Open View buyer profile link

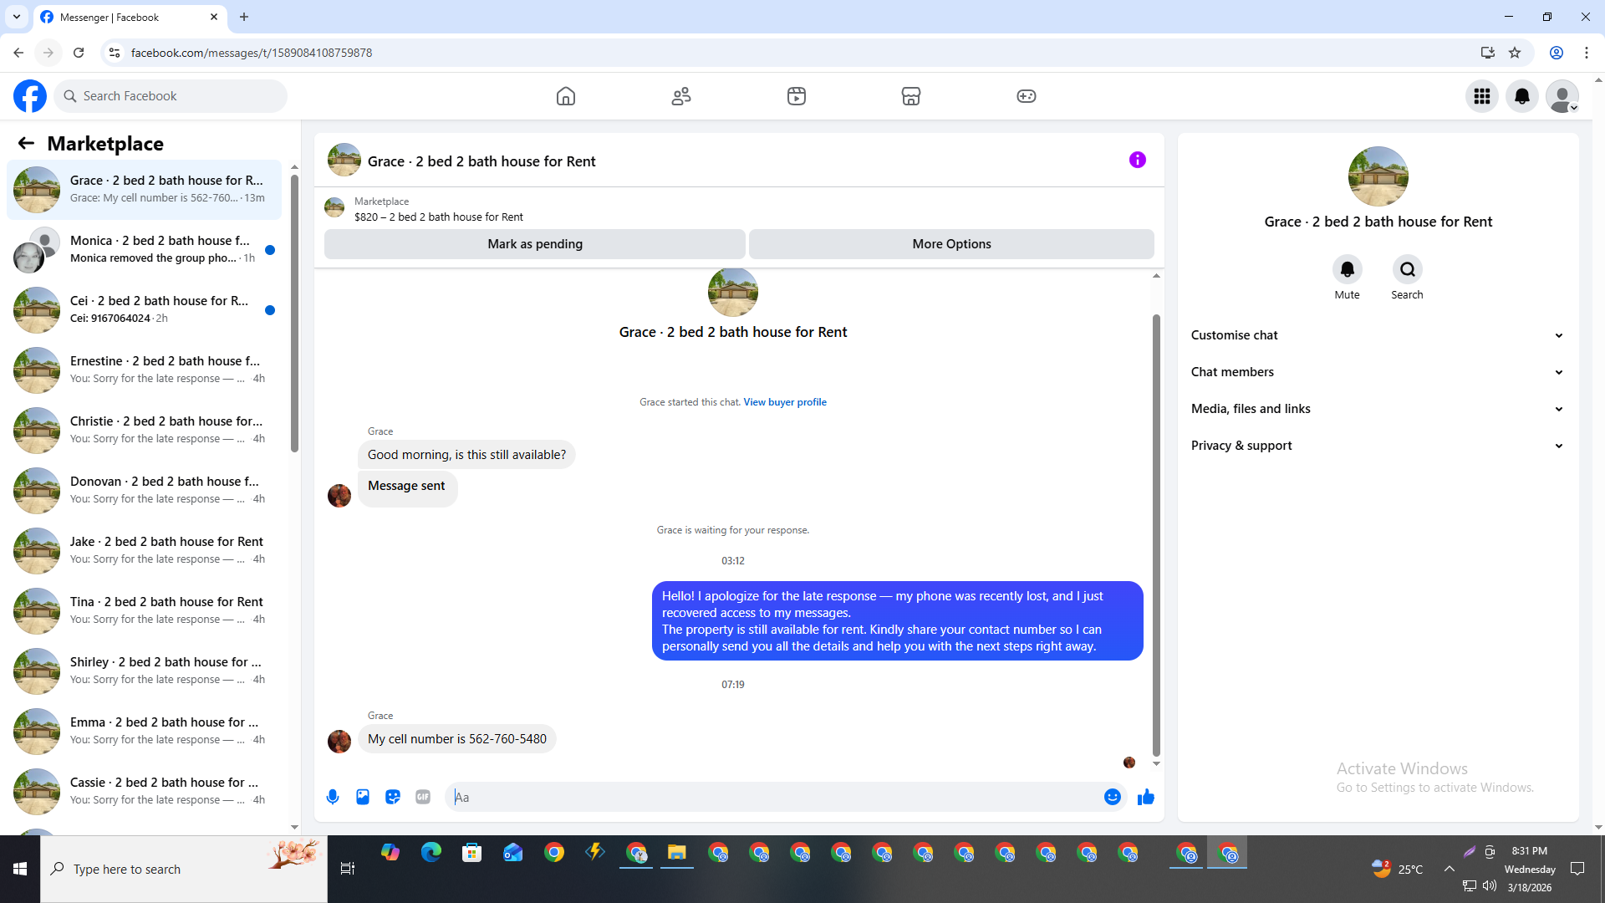[785, 402]
